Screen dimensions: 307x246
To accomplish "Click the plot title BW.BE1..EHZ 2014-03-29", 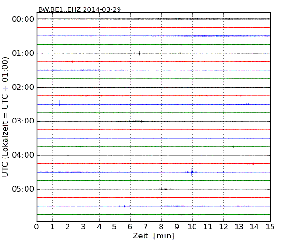I will [79, 9].
